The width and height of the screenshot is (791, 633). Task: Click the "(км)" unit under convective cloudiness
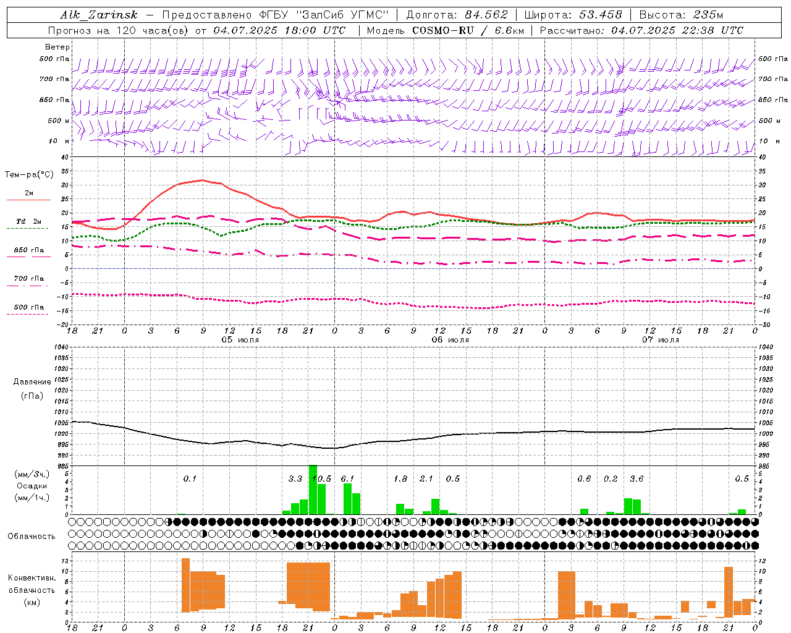(32, 602)
